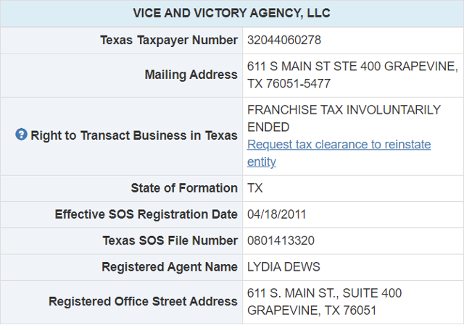The width and height of the screenshot is (464, 325).
Task: Click the Vice and Victory Agency header
Action: click(232, 14)
